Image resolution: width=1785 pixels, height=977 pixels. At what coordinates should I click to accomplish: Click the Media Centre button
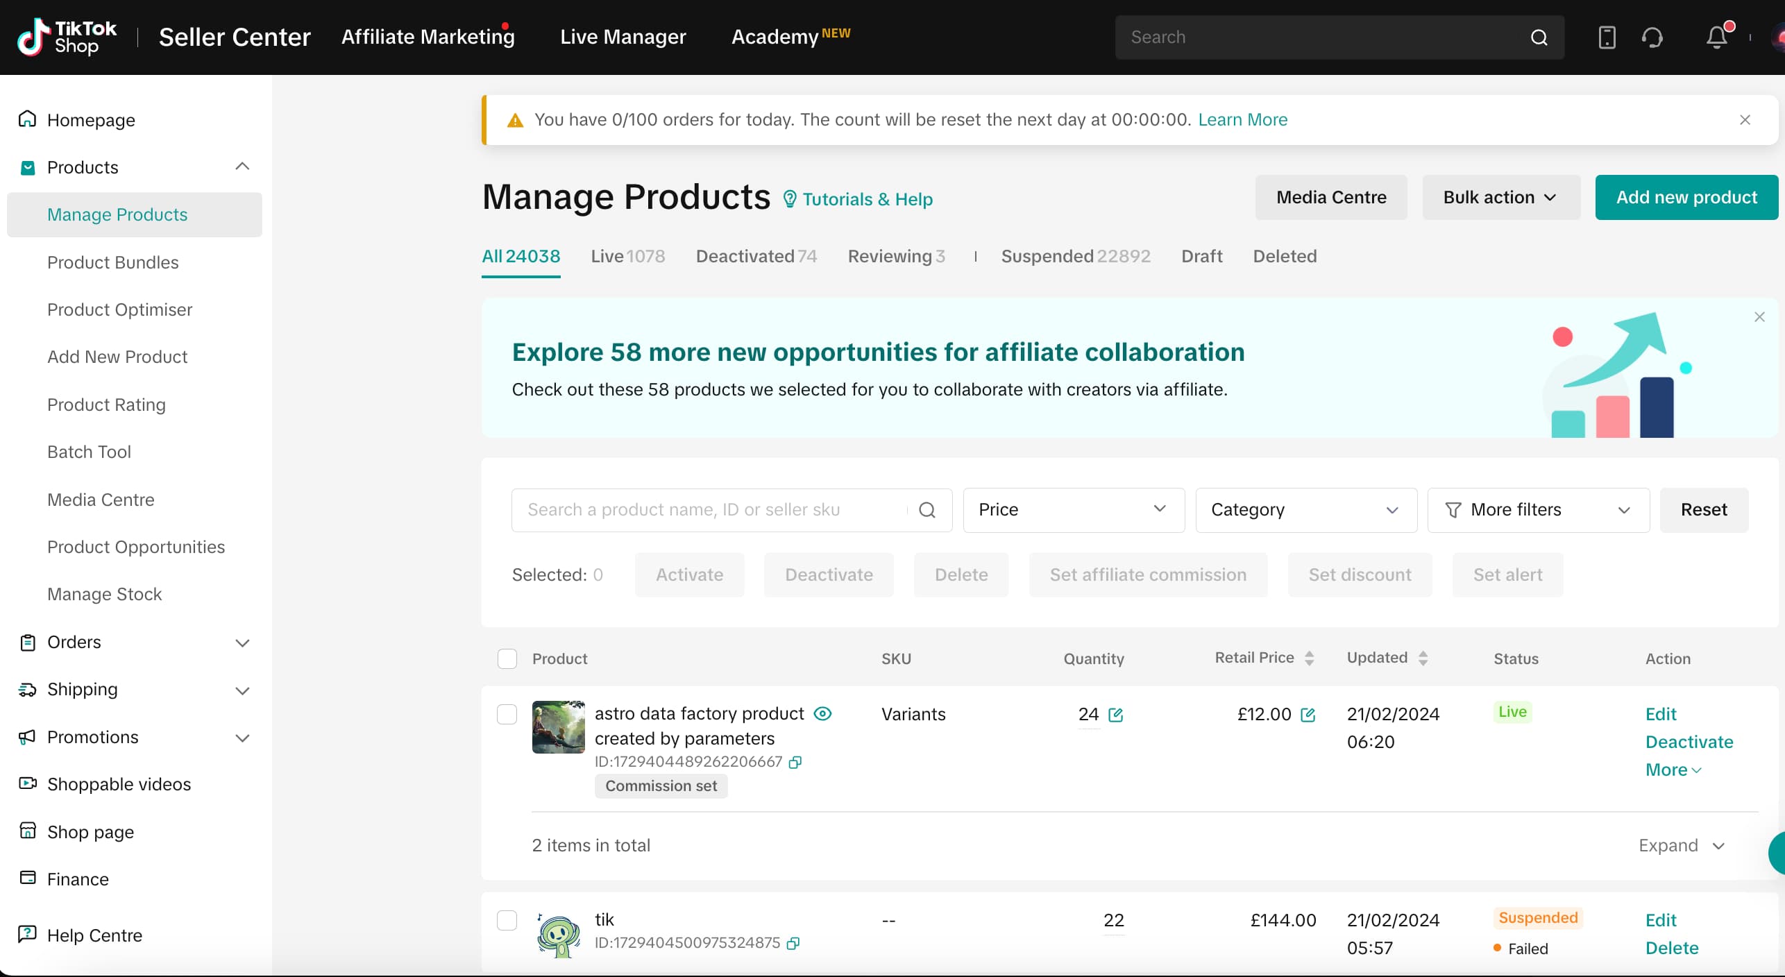click(x=1331, y=198)
